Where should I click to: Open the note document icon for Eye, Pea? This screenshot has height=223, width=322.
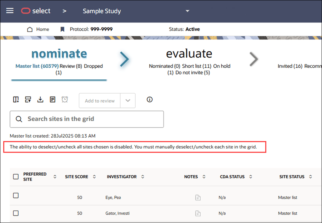198,197
